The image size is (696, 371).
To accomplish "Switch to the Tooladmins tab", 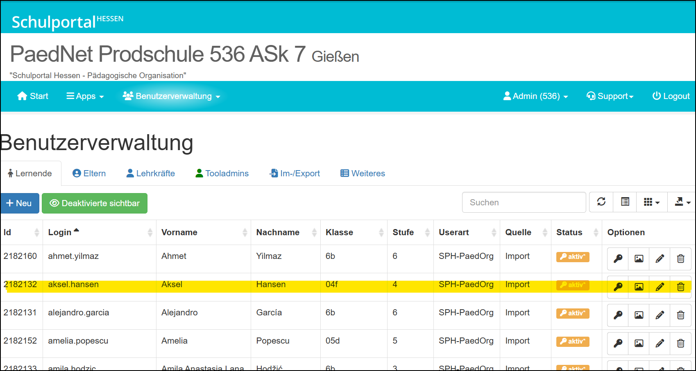I will [x=222, y=173].
